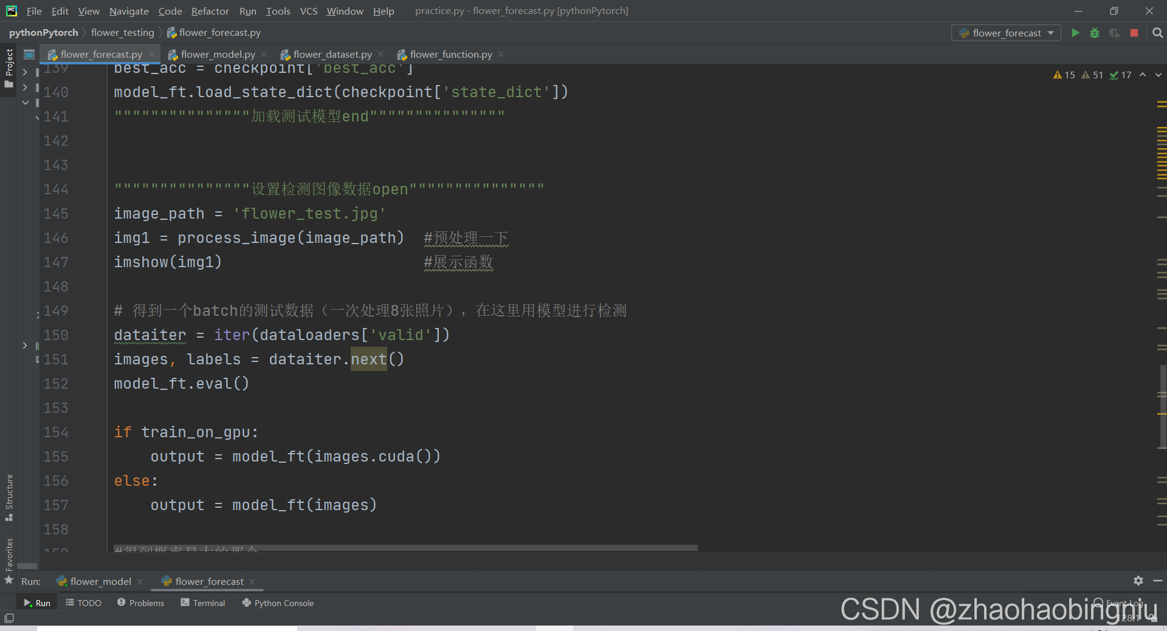Click the editor vertical scrollbar thumb

(x=1162, y=407)
